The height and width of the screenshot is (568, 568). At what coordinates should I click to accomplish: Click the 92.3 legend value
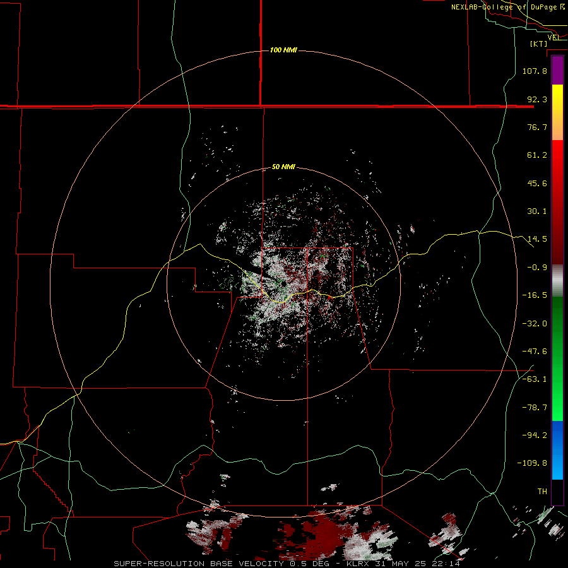tap(537, 99)
